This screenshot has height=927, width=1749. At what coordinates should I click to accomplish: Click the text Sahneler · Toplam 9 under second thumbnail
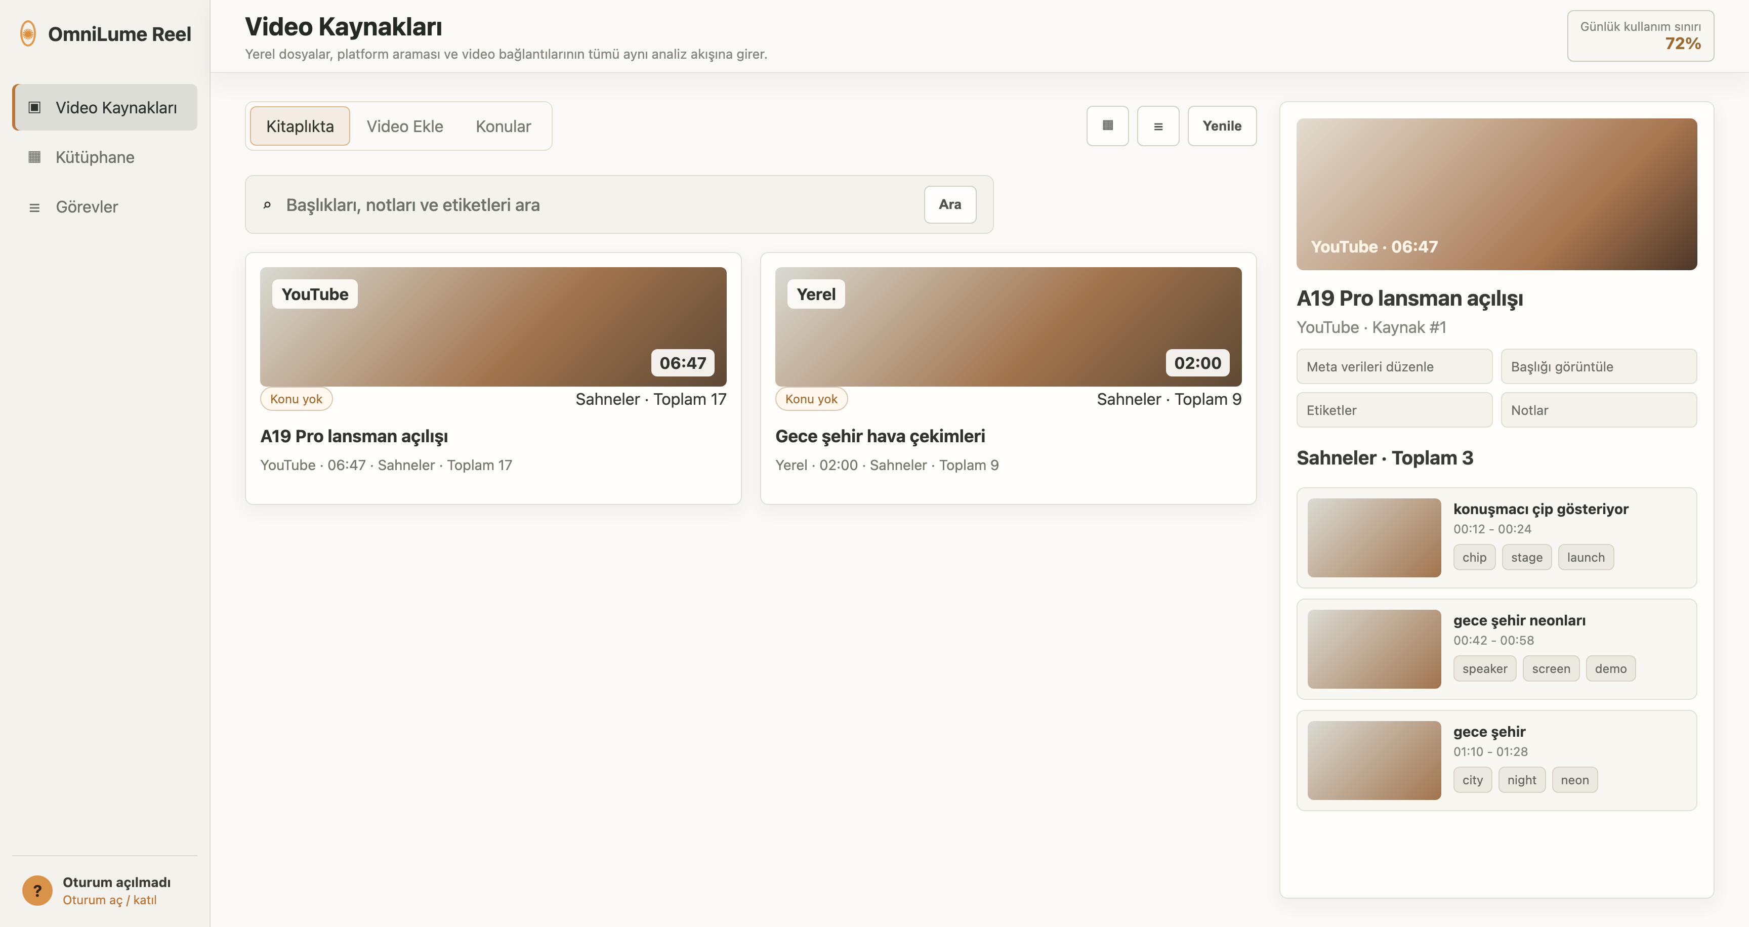click(x=1169, y=399)
